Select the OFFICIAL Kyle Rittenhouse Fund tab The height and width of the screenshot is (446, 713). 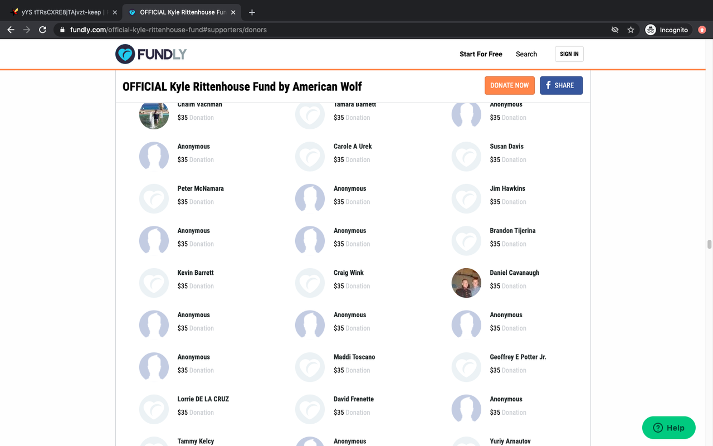[182, 12]
